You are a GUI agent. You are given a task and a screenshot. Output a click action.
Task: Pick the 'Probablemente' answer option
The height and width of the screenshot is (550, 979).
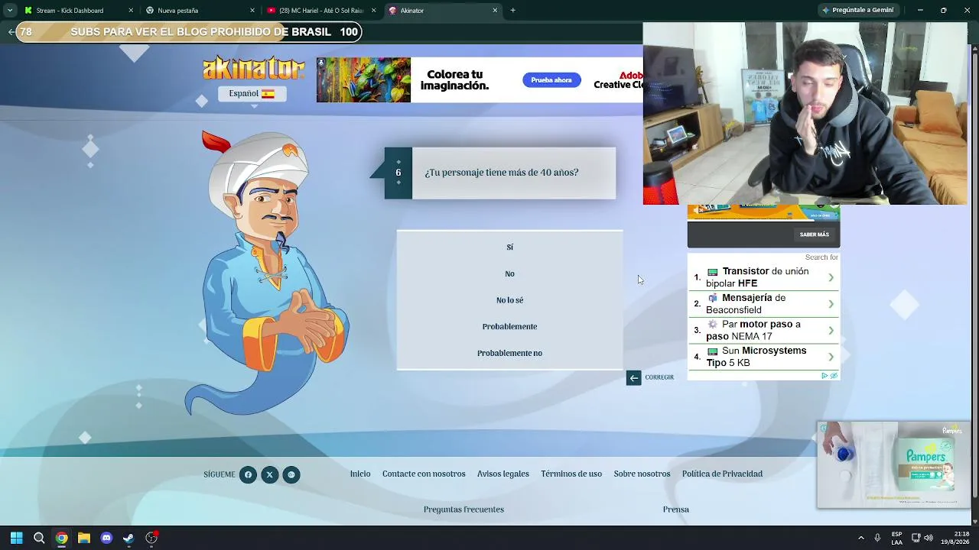click(x=509, y=327)
